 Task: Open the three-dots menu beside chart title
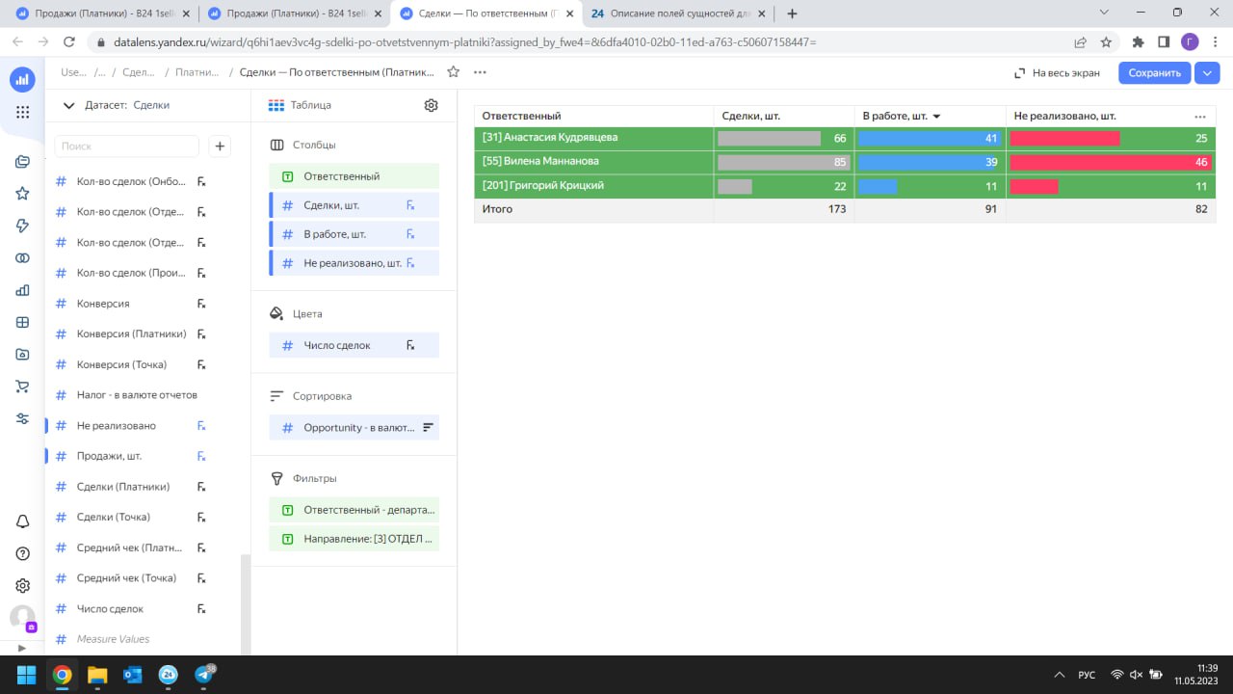click(480, 72)
